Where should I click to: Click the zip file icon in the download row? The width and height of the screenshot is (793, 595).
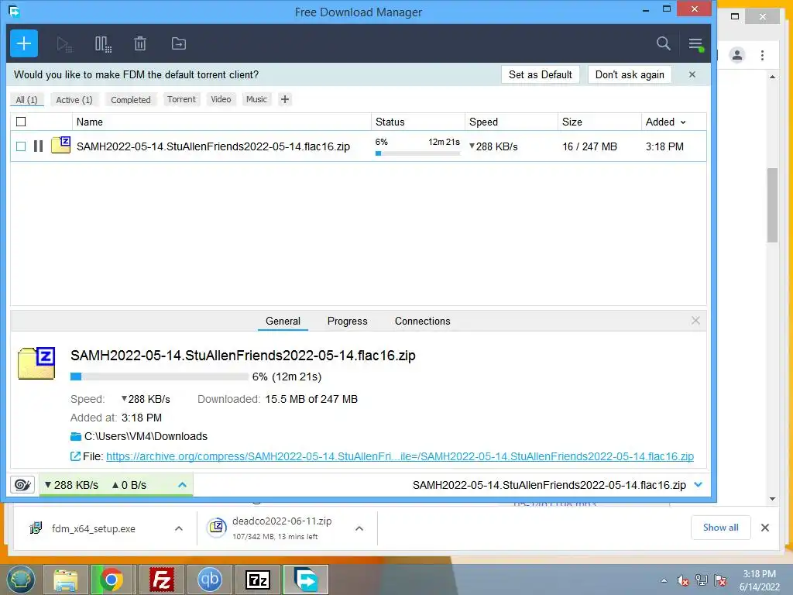tap(60, 145)
